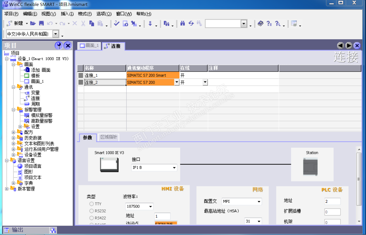Open the driver dropdown for 连接_2

pos(177,82)
